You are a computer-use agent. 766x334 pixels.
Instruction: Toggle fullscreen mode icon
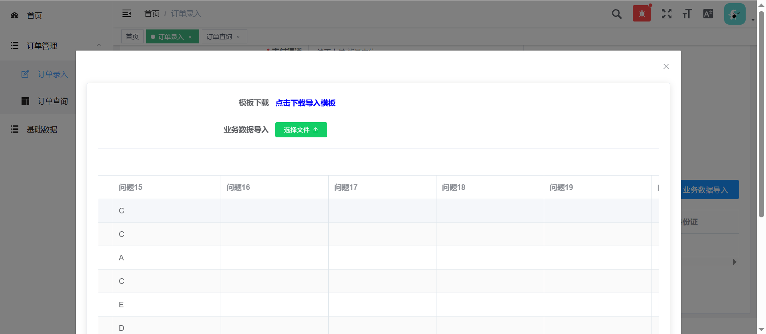[x=666, y=14]
